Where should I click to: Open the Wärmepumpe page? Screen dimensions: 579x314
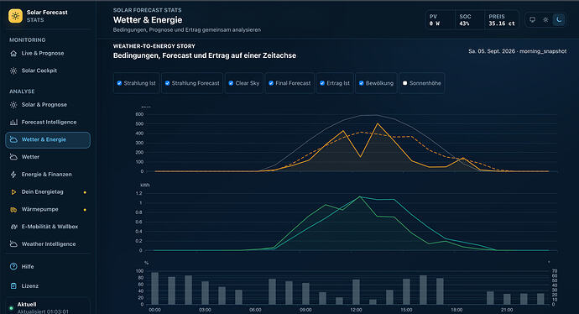point(48,209)
